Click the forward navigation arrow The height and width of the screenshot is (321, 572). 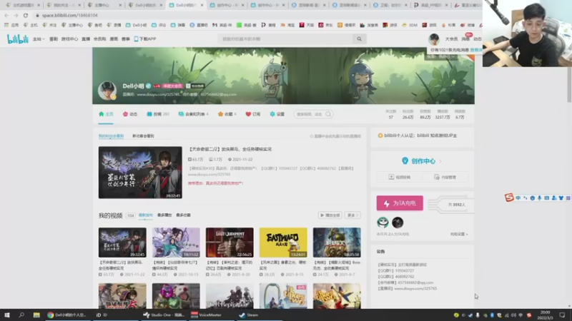click(x=16, y=15)
